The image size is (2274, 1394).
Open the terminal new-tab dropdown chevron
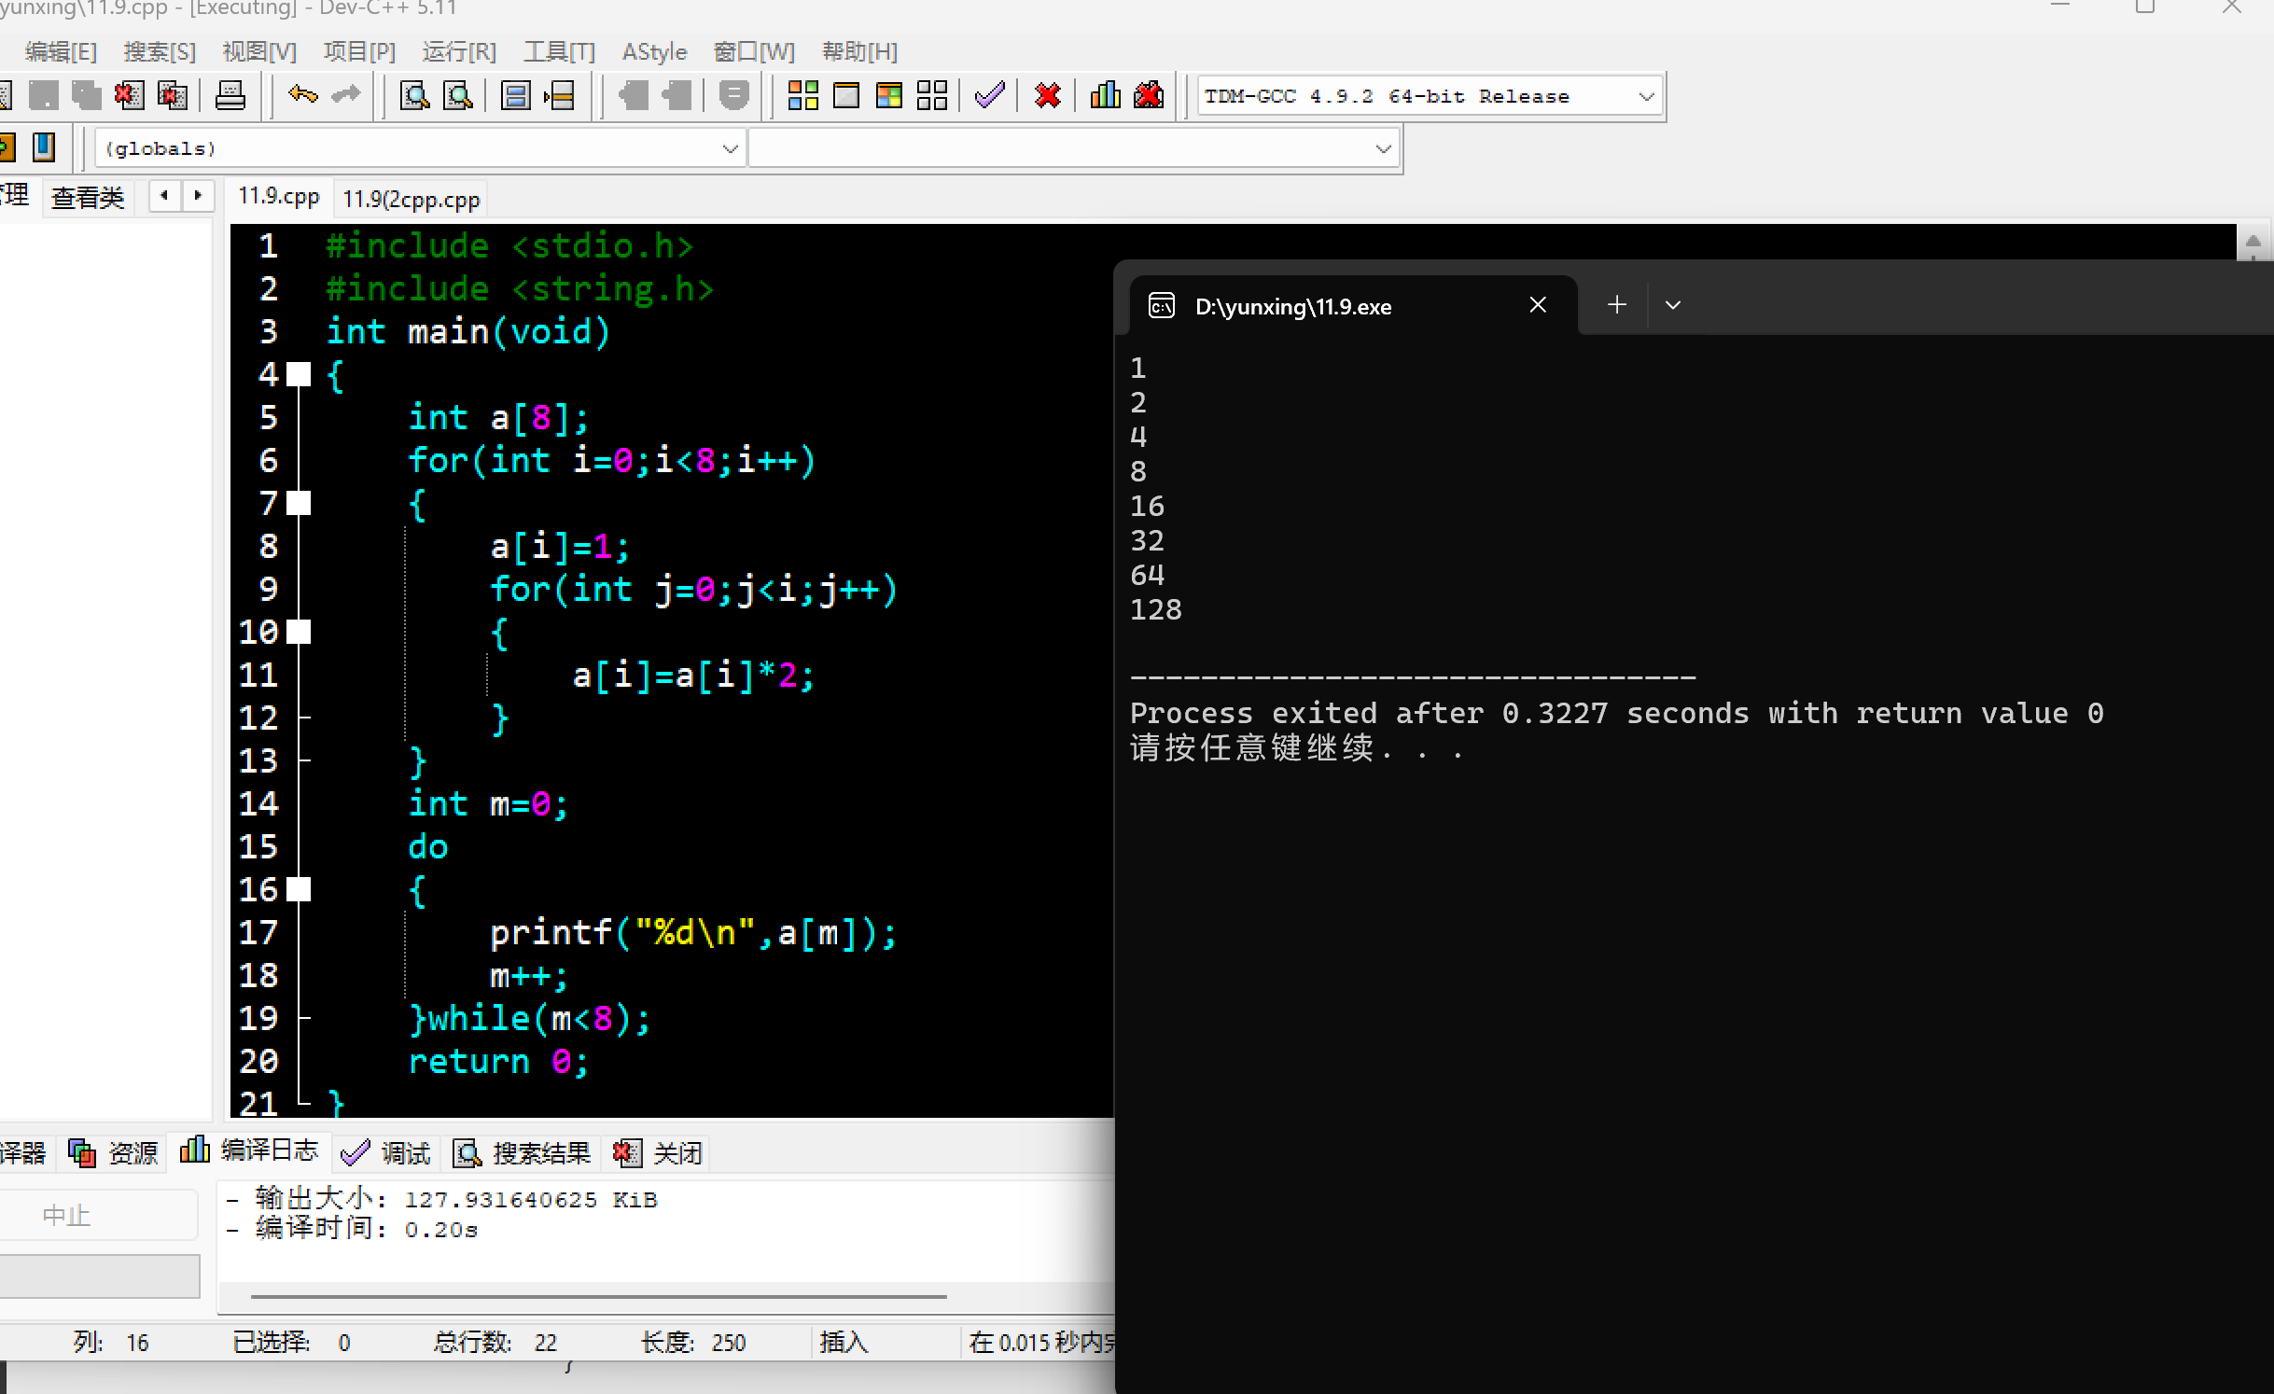(x=1673, y=305)
